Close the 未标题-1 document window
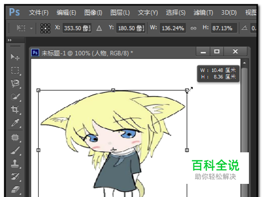This screenshot has width=262, height=197. [235, 51]
